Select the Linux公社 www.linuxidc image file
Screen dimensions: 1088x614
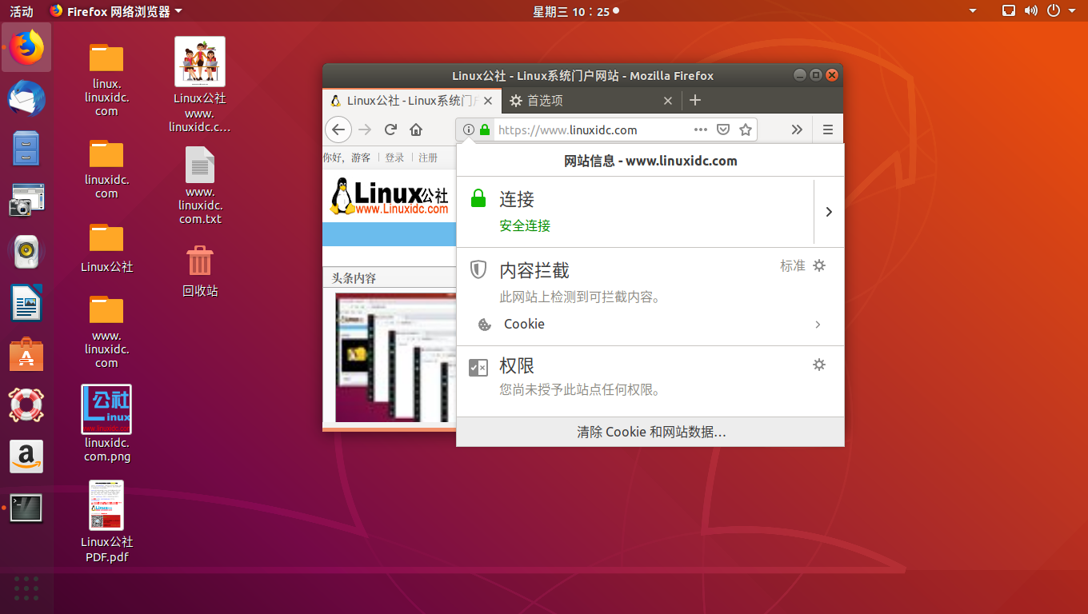tap(200, 85)
